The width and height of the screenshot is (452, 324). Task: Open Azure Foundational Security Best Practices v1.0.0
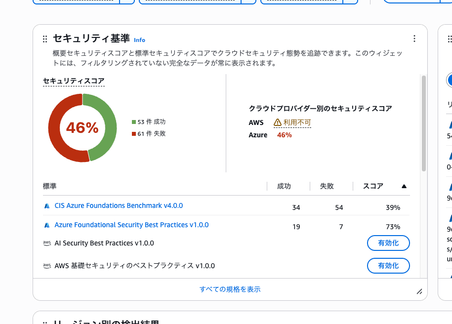[x=131, y=225]
